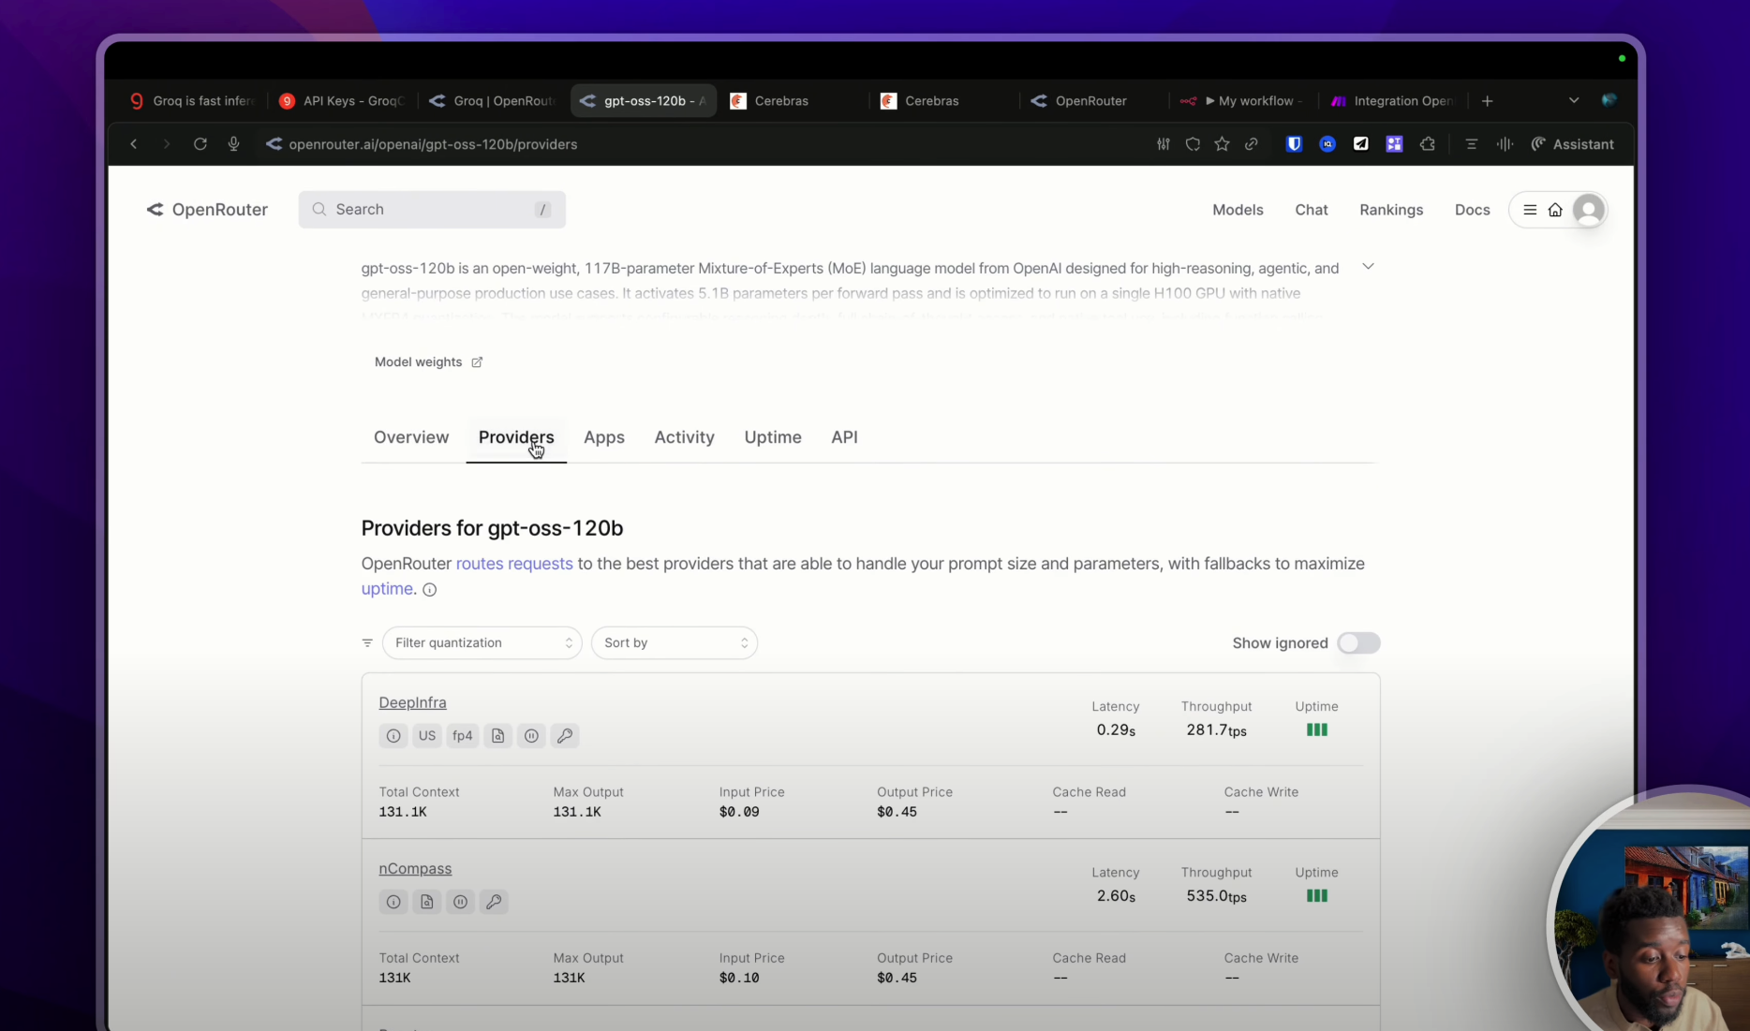Open Model weights external link
This screenshot has height=1031, width=1750.
tap(428, 362)
